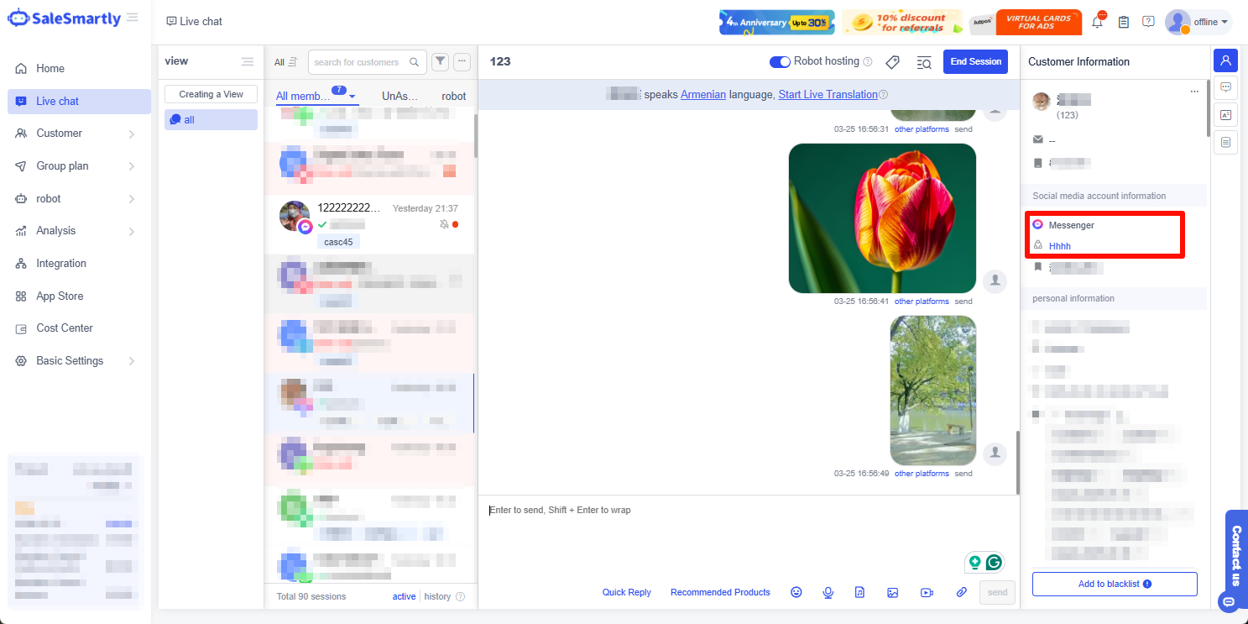Click the 10% discount for referrals banner
The width and height of the screenshot is (1248, 624).
(x=901, y=23)
